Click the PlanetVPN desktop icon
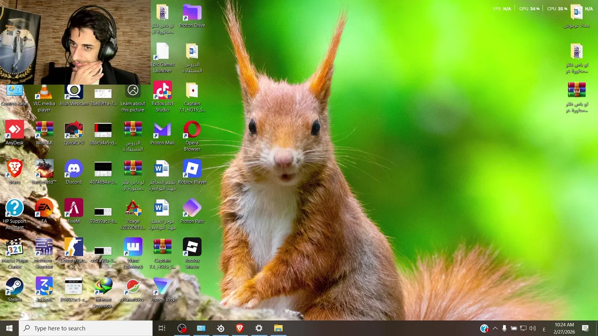The width and height of the screenshot is (598, 336). pos(133,290)
